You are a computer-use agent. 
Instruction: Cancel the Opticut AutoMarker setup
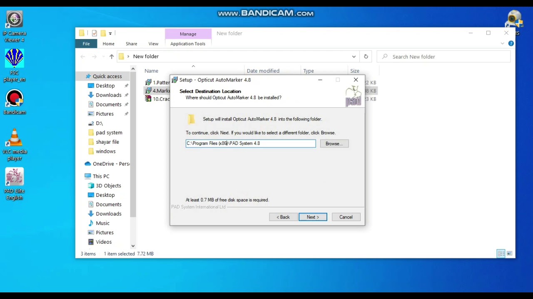[346, 217]
